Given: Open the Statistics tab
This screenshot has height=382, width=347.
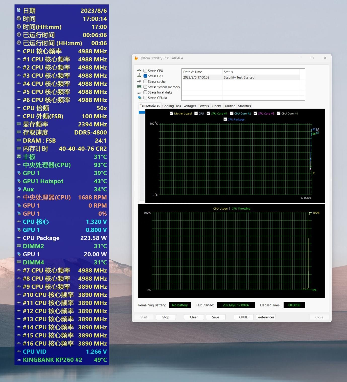Looking at the screenshot, I should (x=245, y=106).
